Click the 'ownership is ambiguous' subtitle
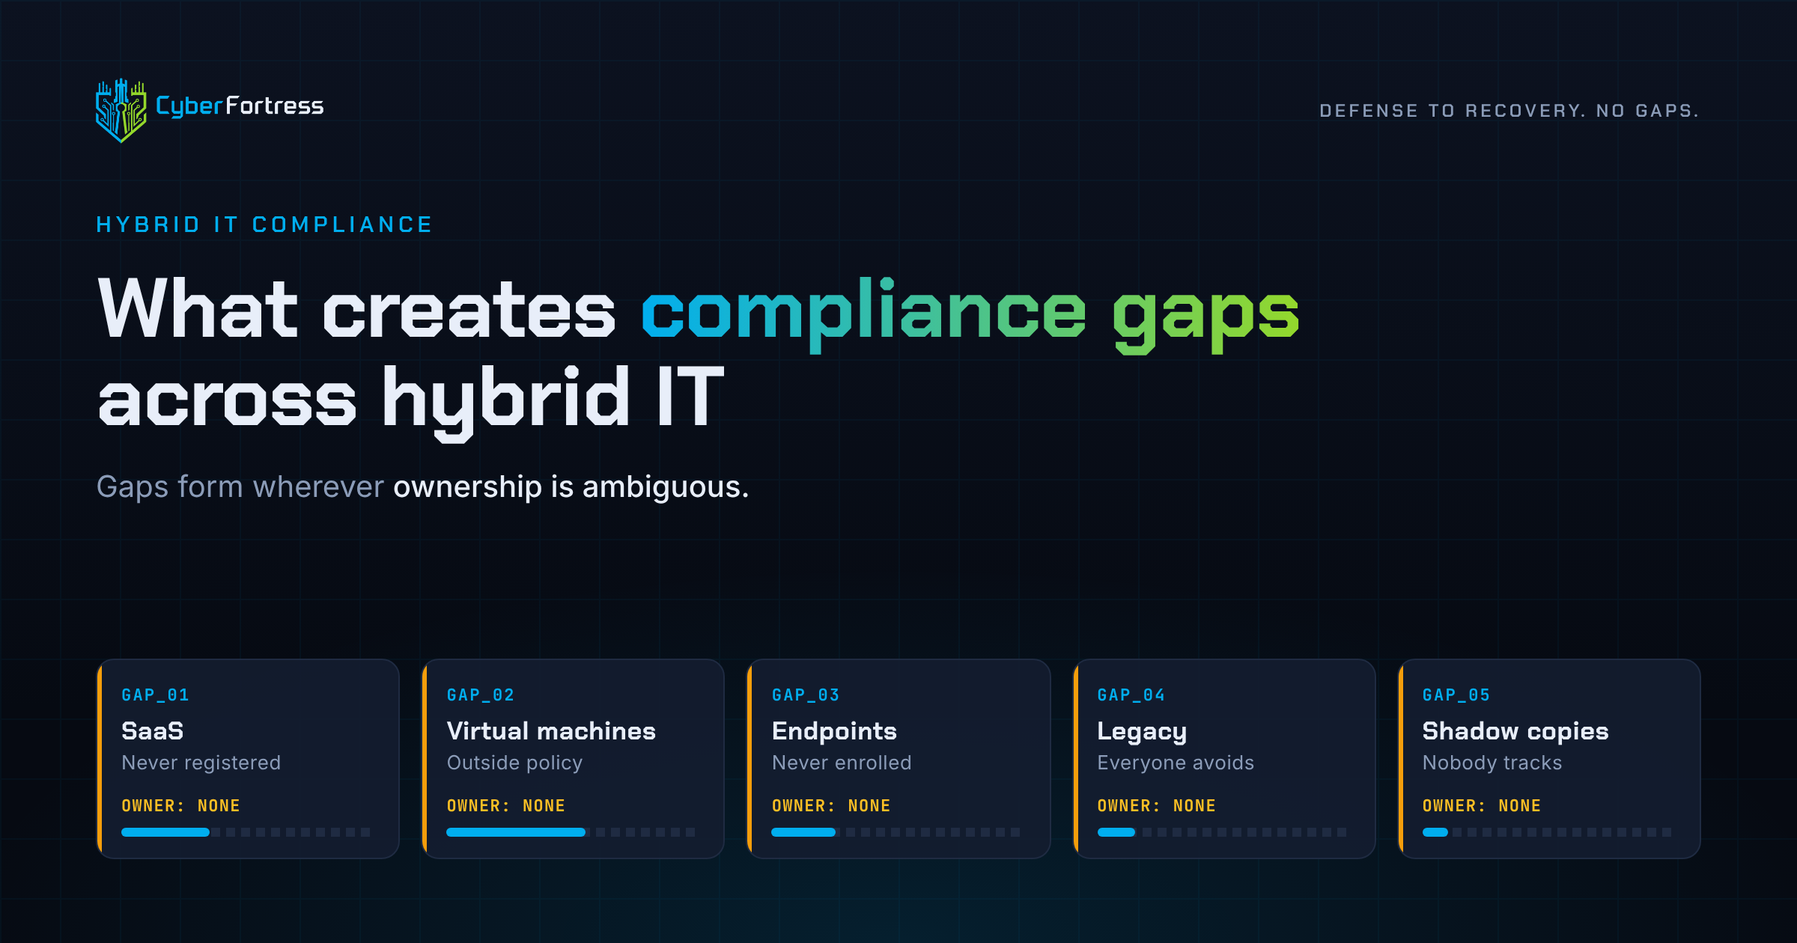 point(571,487)
